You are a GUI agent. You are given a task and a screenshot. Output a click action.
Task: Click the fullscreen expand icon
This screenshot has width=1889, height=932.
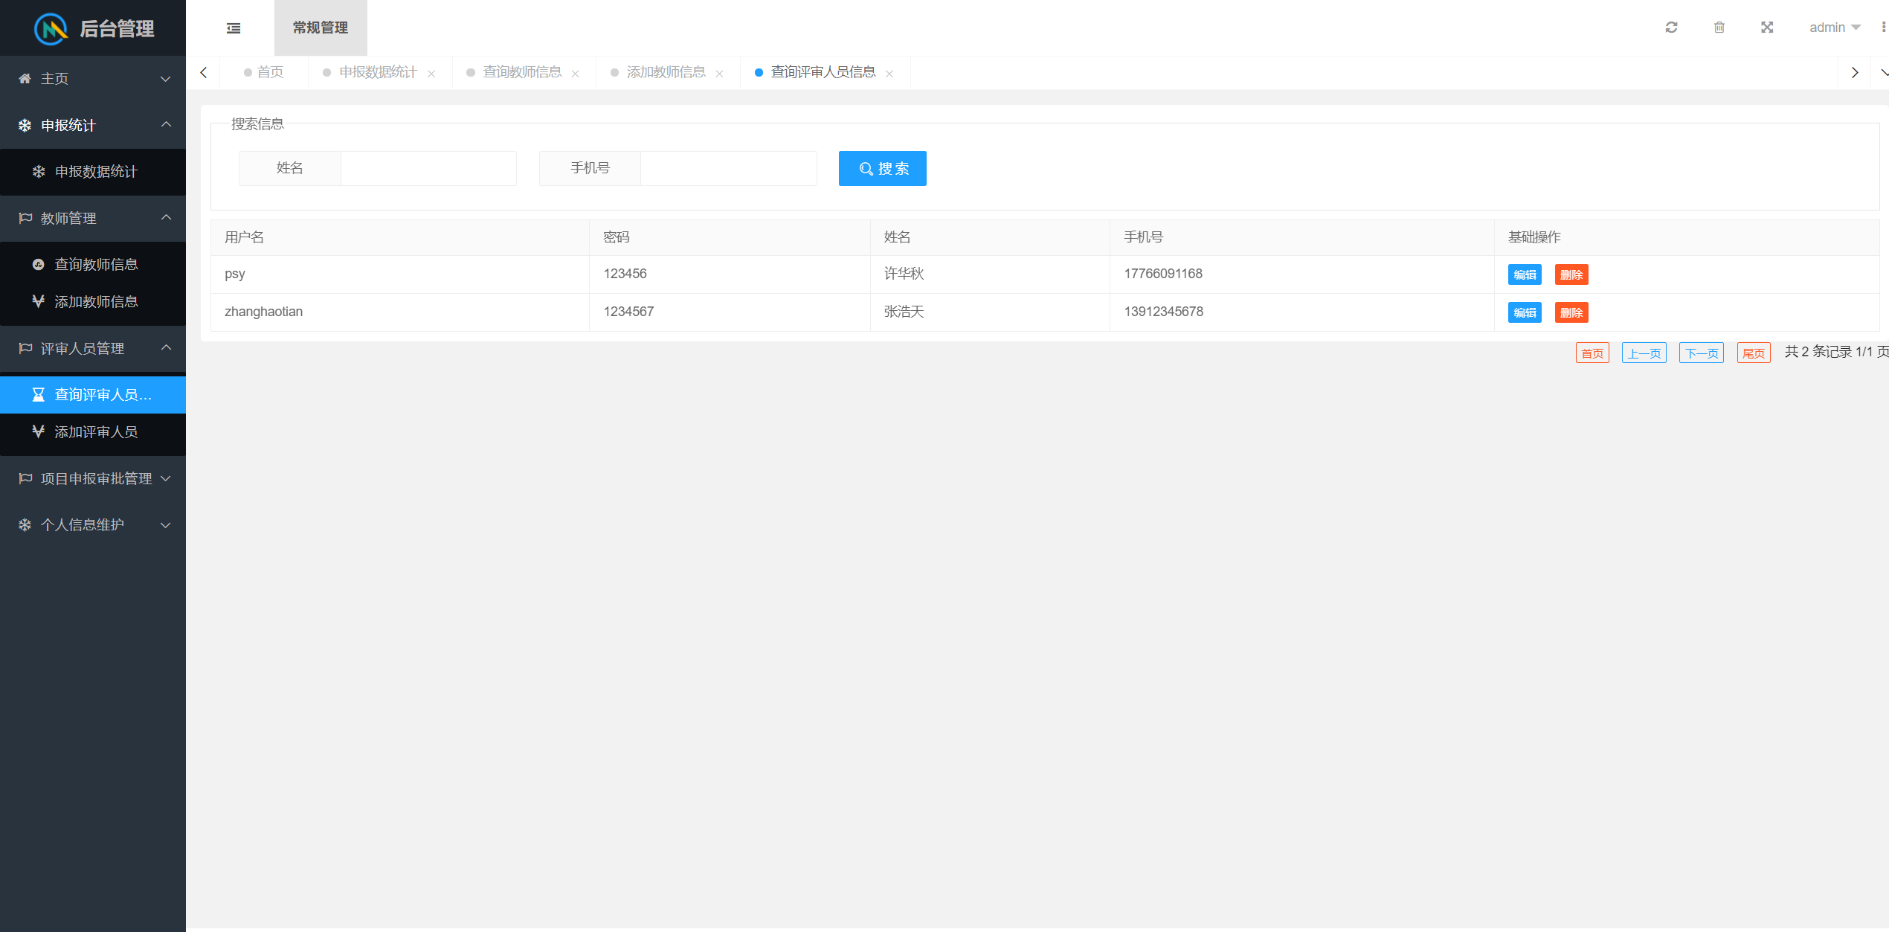1767,28
